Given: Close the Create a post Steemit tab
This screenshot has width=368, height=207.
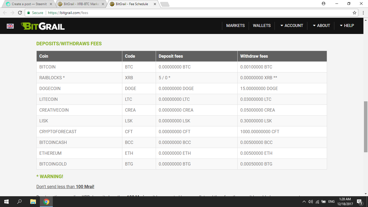Looking at the screenshot, I should [51, 4].
